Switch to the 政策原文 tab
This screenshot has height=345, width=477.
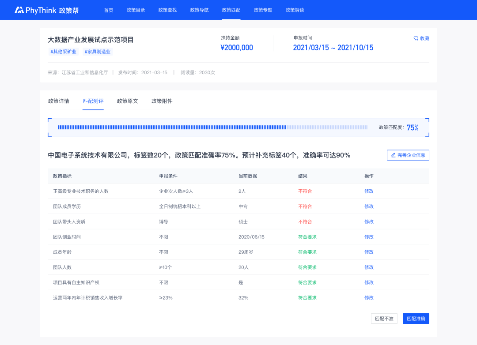pos(128,101)
